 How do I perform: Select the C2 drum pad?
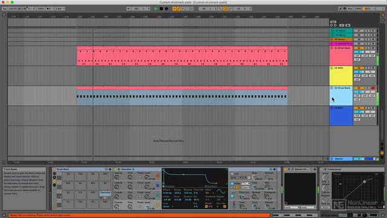click(x=68, y=176)
